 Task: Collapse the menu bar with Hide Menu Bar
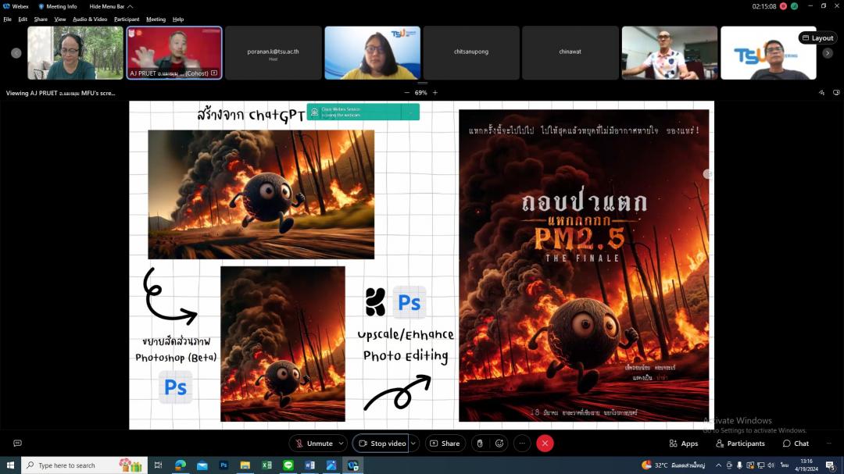click(x=111, y=6)
